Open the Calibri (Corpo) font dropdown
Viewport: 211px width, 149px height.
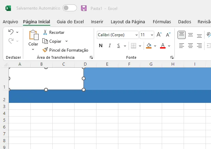point(118,35)
